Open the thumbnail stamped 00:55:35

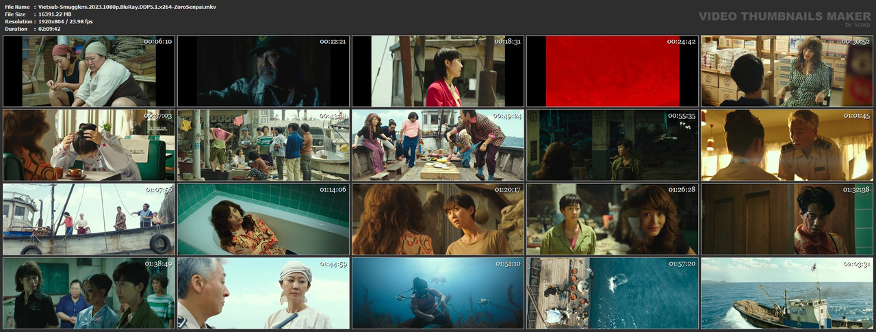coord(613,145)
